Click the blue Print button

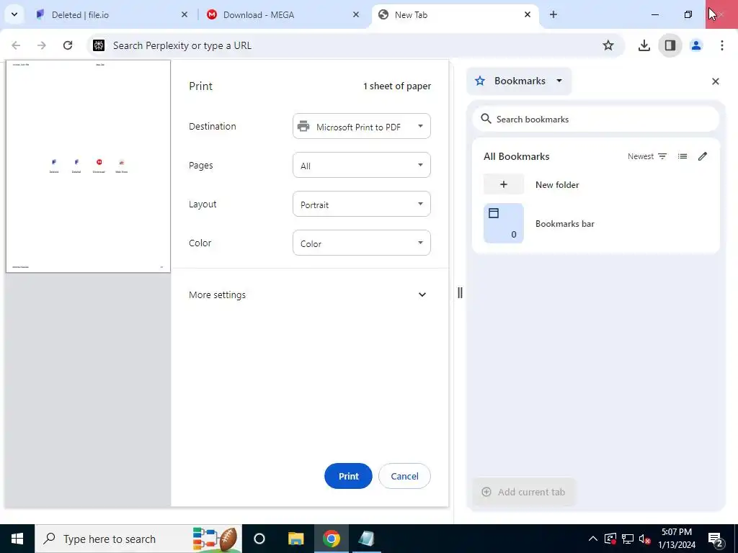click(348, 476)
